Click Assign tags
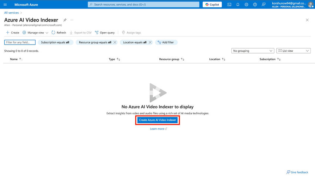The image size is (315, 179). 131,33
